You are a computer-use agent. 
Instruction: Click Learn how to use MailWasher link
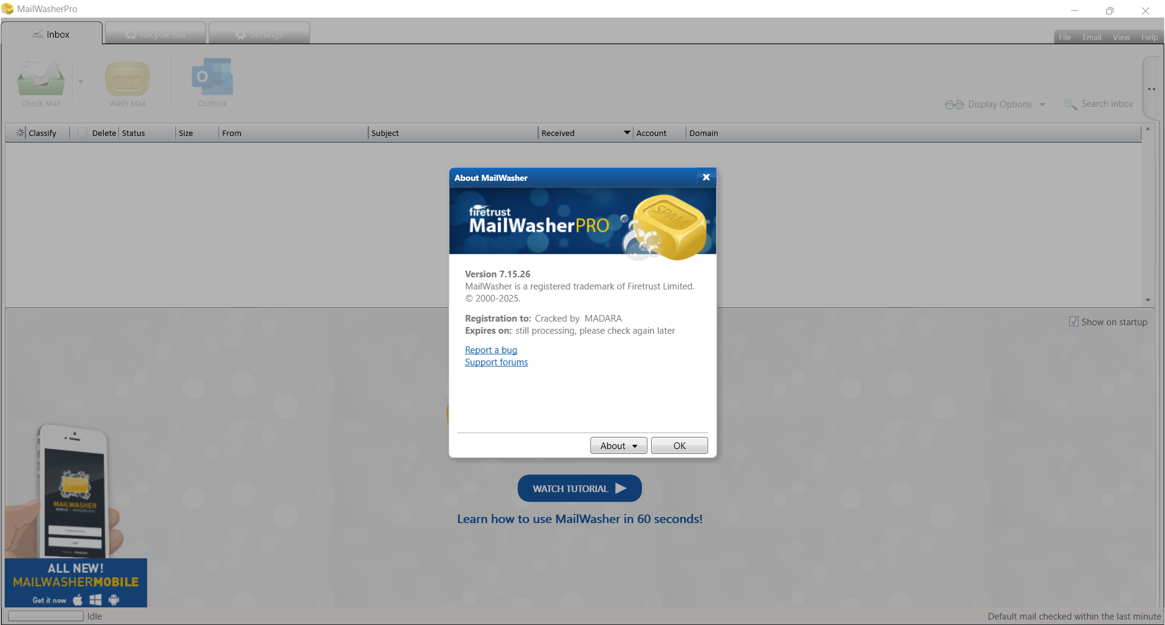point(579,519)
